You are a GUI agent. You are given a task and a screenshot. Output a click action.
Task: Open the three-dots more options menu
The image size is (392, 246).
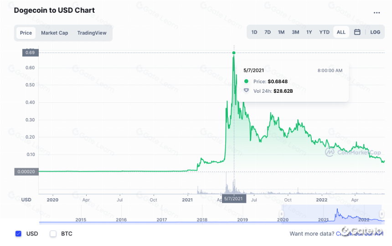tap(377, 13)
